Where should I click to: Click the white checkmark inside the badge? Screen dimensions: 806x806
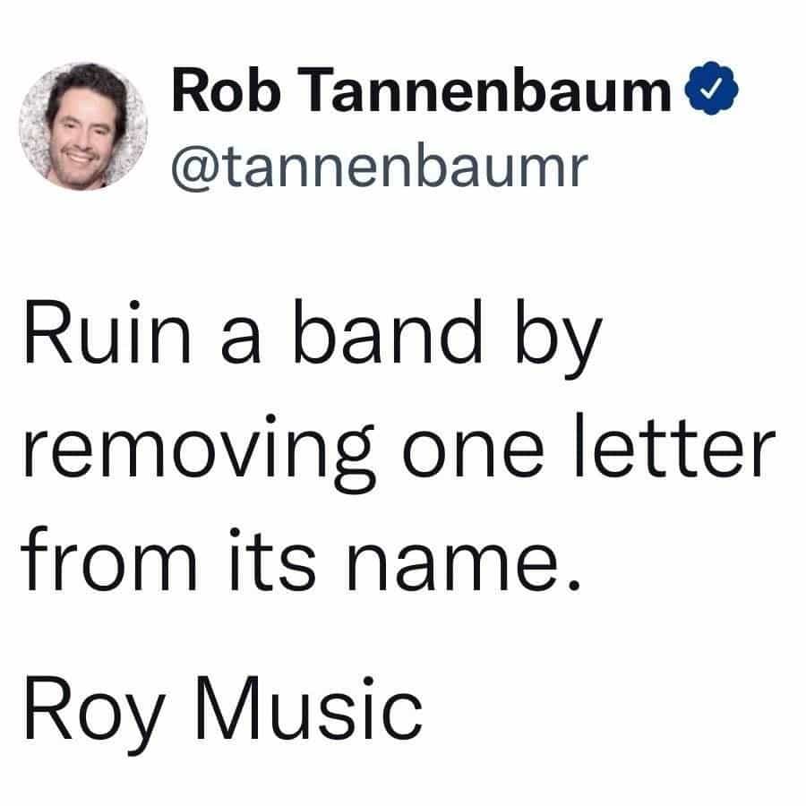point(711,90)
